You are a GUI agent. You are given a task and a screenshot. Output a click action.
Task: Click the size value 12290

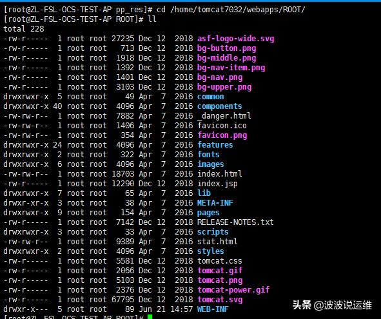[122, 184]
